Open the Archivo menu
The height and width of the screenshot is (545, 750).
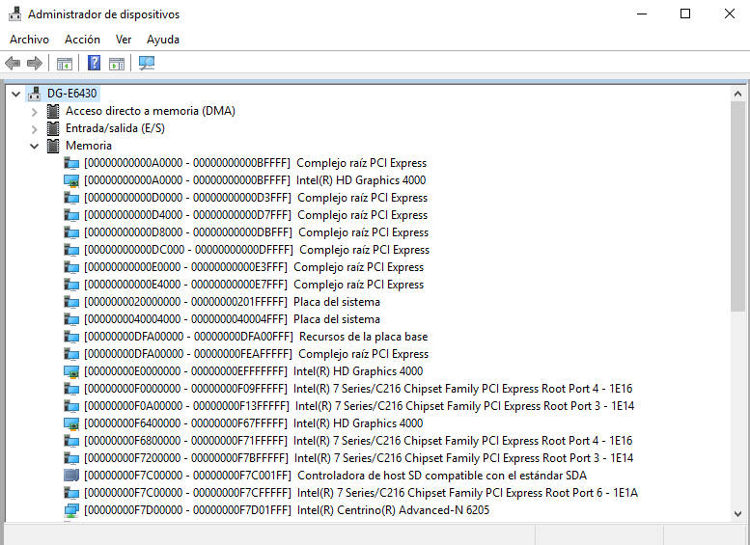[29, 40]
